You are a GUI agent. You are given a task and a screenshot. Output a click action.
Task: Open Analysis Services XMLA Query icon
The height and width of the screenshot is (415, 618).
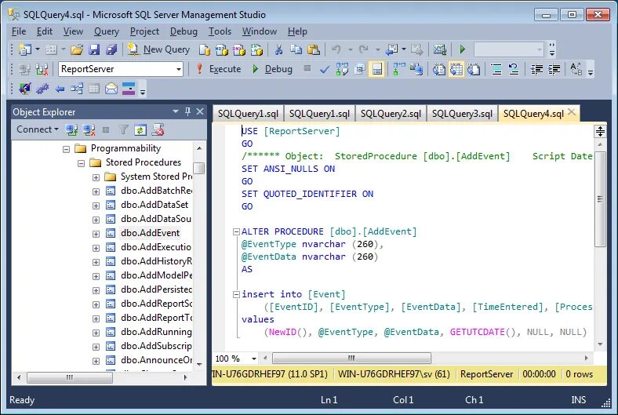click(x=256, y=49)
